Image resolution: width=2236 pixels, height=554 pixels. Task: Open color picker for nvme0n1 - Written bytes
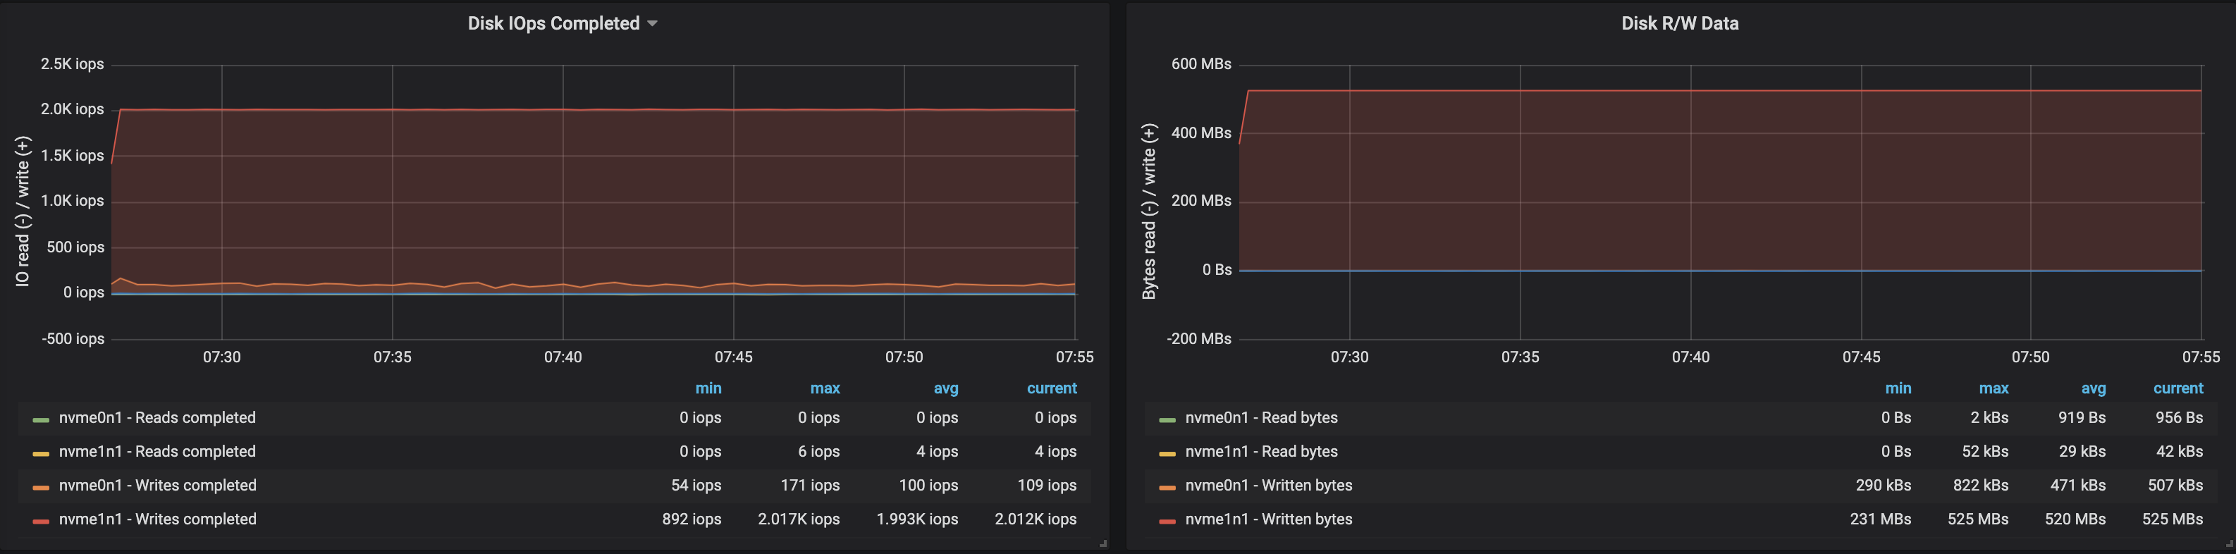1167,487
